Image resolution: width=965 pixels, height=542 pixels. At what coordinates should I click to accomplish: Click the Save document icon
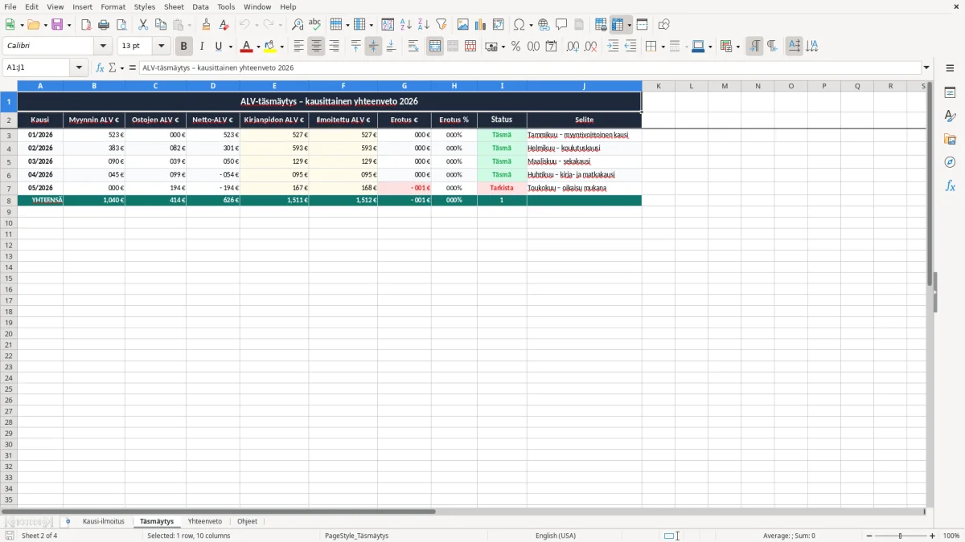click(x=57, y=25)
